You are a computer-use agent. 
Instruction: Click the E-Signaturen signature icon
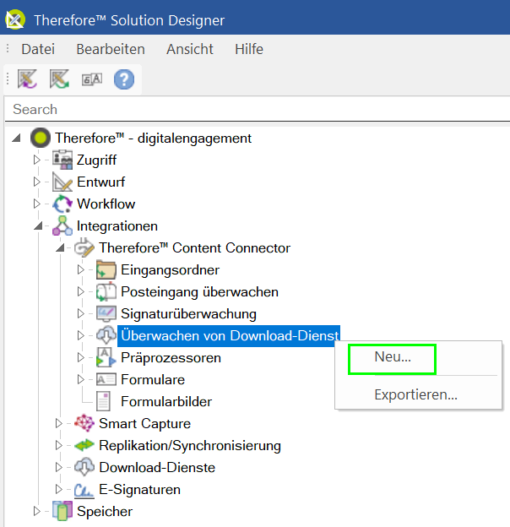tap(84, 490)
